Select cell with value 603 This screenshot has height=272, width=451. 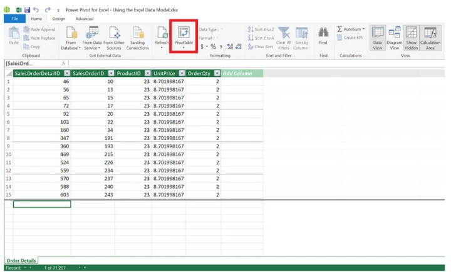click(x=42, y=194)
